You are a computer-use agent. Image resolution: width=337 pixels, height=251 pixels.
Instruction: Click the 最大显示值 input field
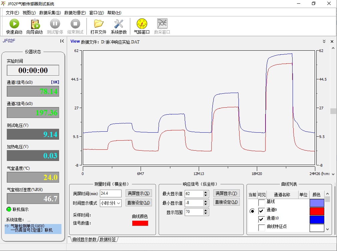pos(194,194)
